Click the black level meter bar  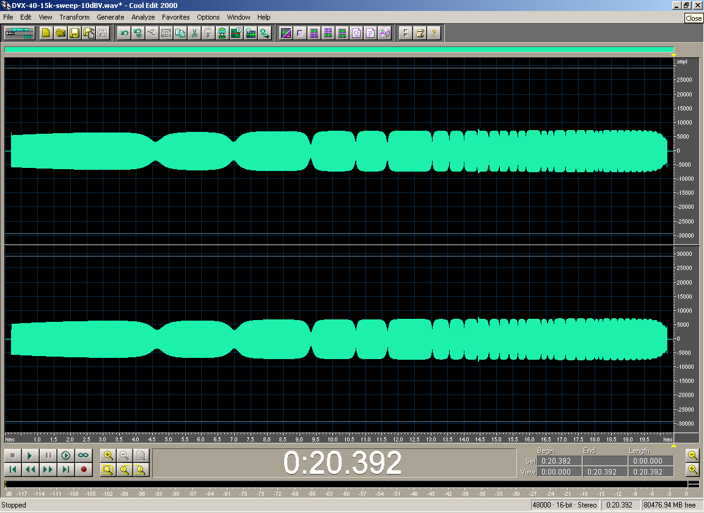tap(346, 484)
